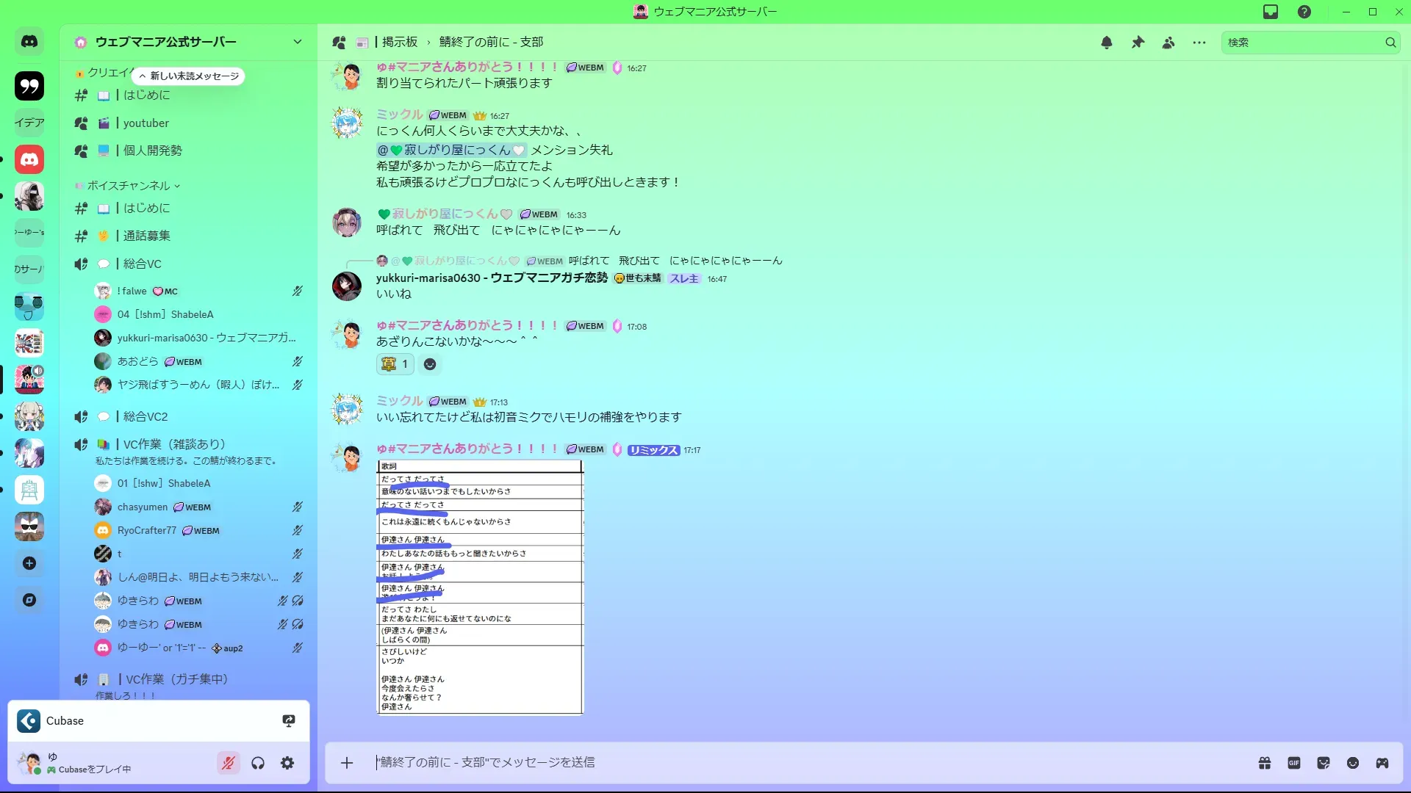
Task: Open the GIF picker
Action: pos(1294,763)
